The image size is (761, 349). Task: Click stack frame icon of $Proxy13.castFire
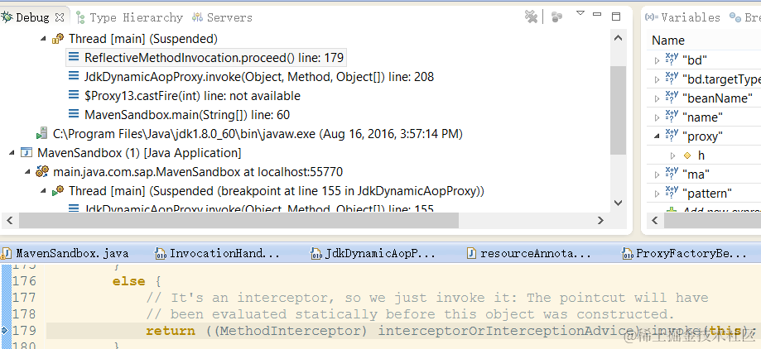(74, 95)
